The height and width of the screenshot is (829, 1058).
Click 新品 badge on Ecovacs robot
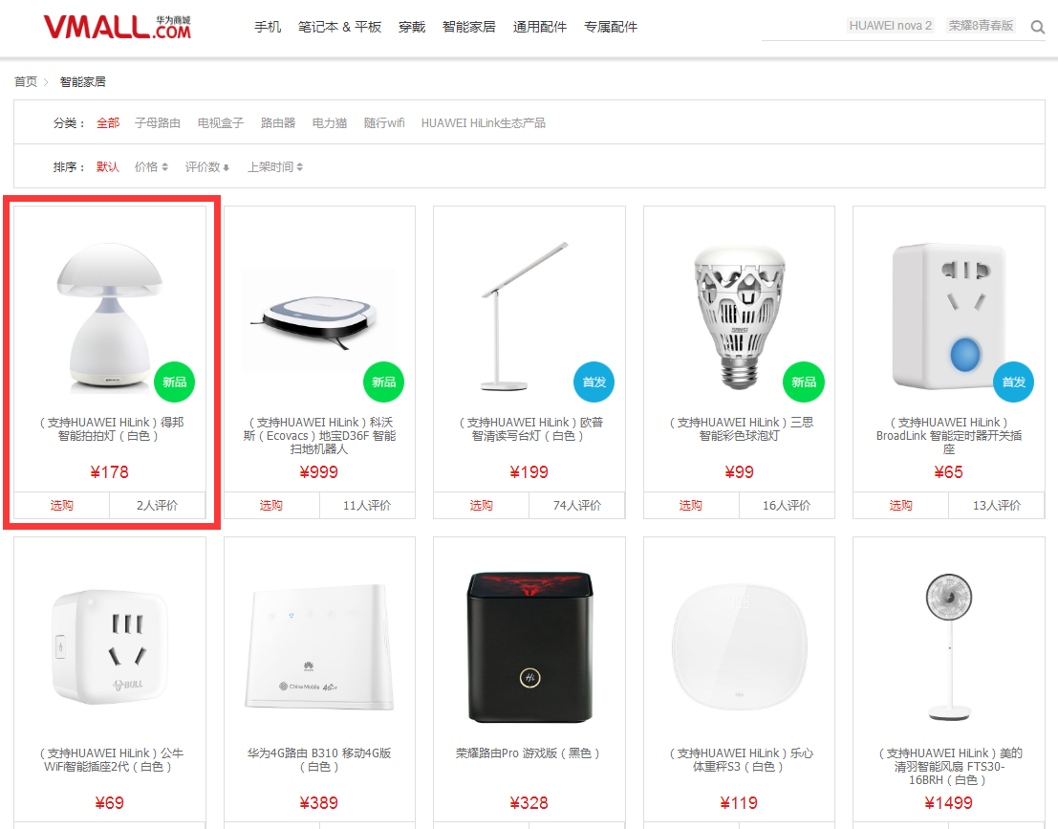pos(384,382)
